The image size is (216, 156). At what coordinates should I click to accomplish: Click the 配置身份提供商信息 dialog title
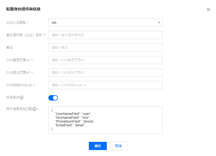click(23, 9)
